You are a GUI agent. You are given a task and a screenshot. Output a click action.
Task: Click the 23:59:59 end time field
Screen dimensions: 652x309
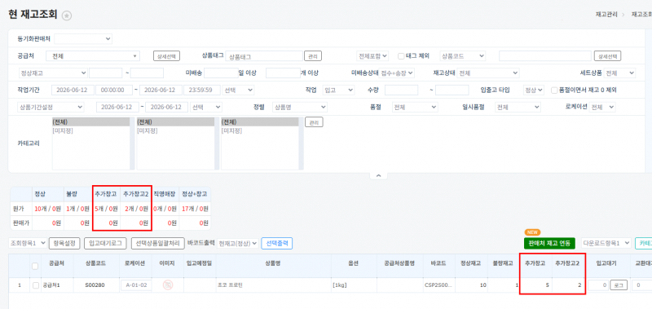tap(201, 90)
